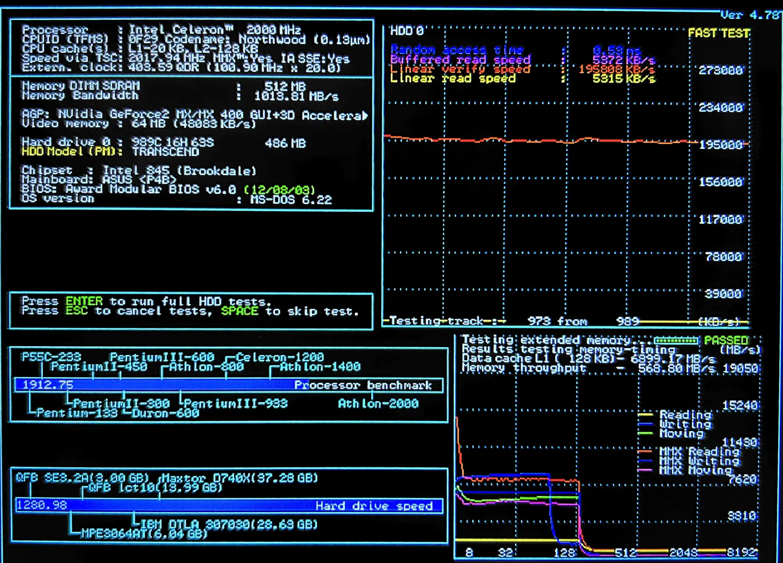Viewport: 783px width, 563px height.
Task: Click the blue Hard drive speed bar
Action: pos(229,505)
